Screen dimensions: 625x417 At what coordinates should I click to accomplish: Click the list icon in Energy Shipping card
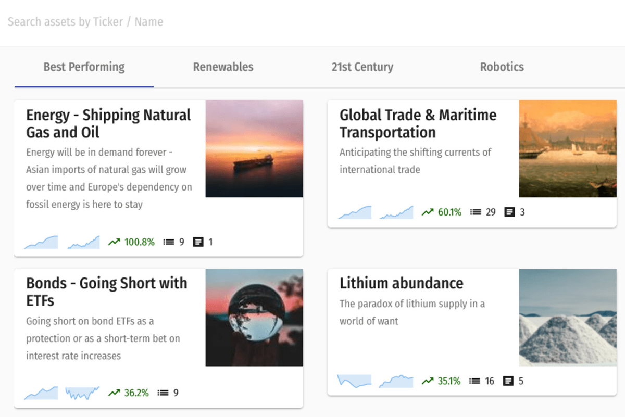(168, 242)
